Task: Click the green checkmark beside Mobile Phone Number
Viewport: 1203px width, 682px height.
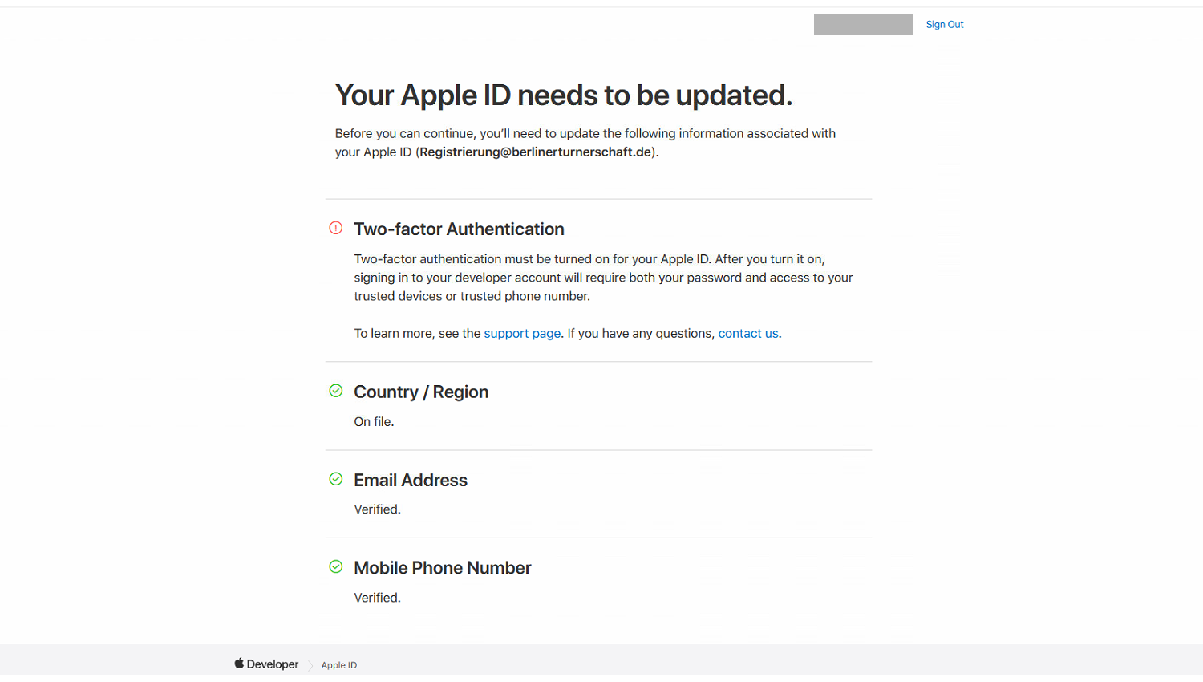Action: [x=336, y=567]
